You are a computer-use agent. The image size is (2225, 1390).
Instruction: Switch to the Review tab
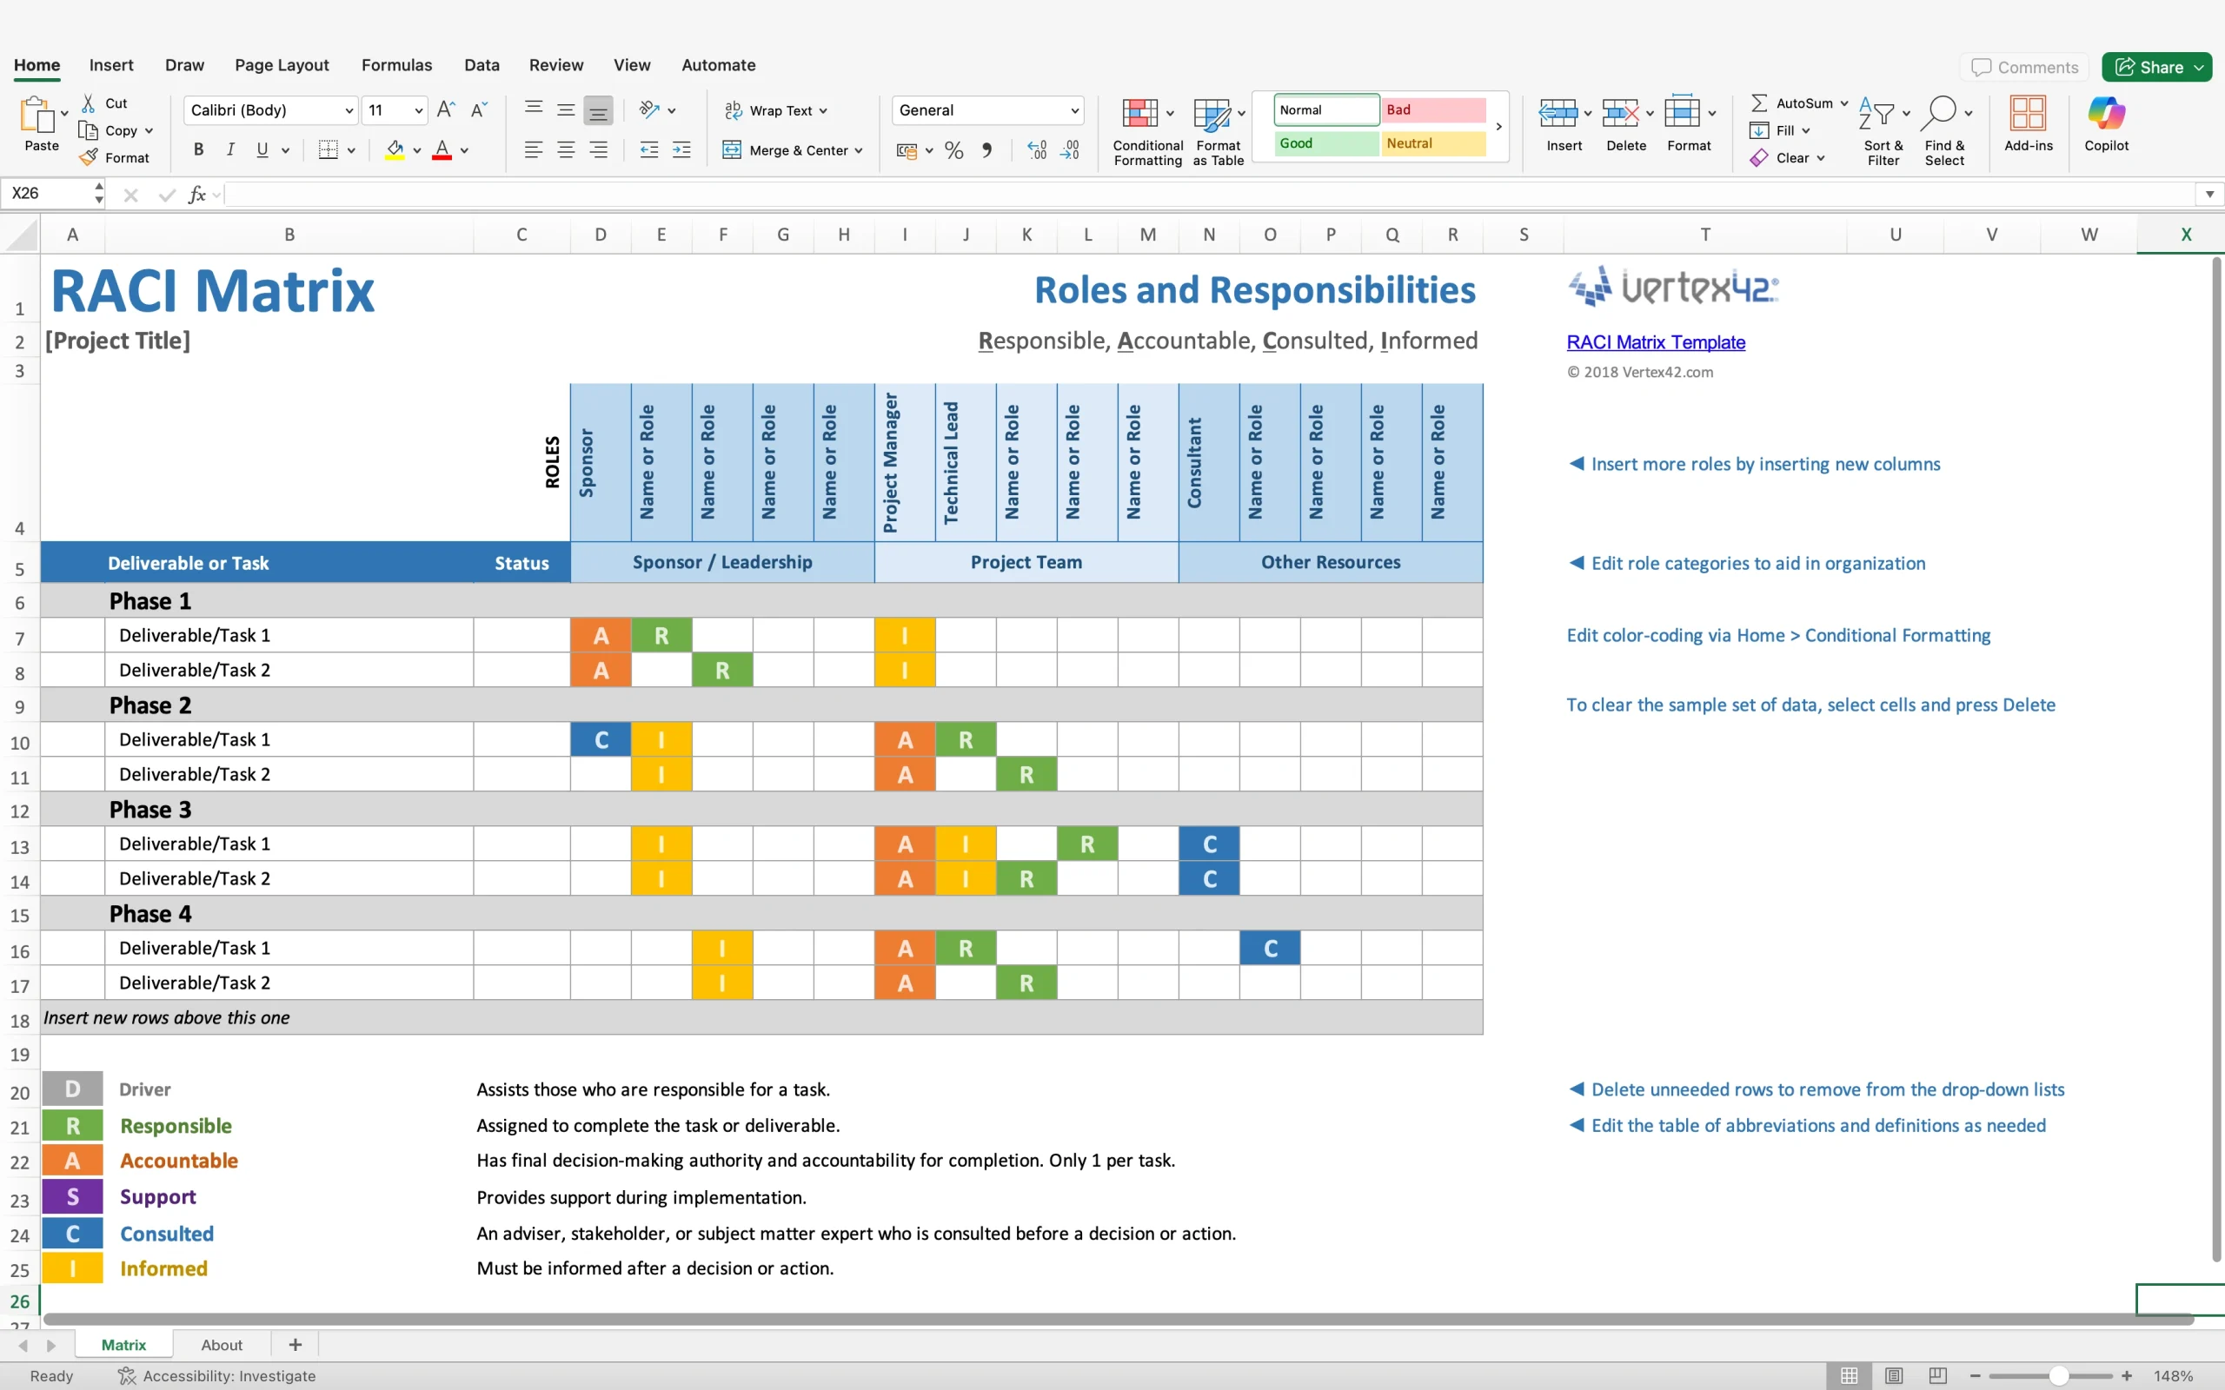[x=555, y=65]
